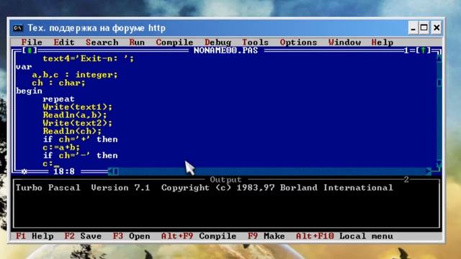Click the line 'Readln(a,b);'
The height and width of the screenshot is (259, 461).
75,115
